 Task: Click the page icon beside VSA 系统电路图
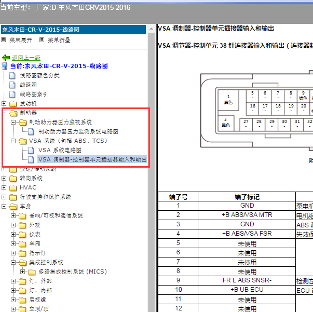pyautogui.click(x=31, y=150)
